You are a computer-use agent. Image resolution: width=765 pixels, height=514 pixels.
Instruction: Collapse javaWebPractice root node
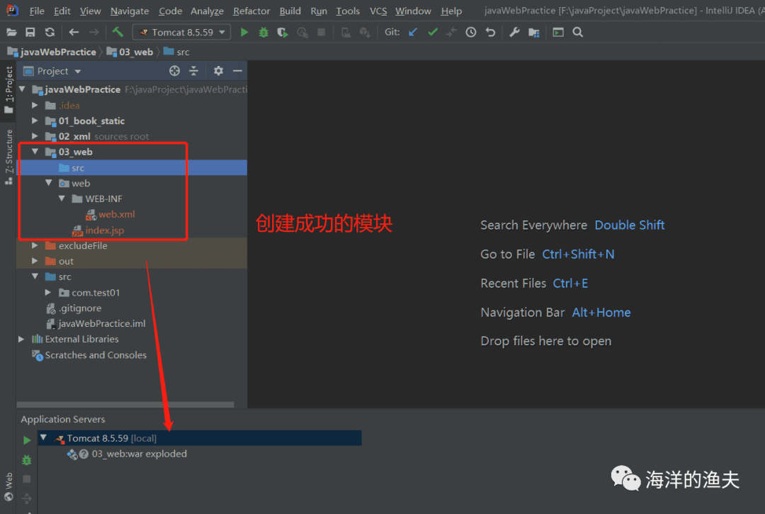coord(22,89)
